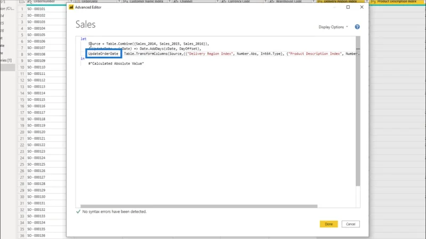Select cell SO - 000101 in the background table
This screenshot has height=239, width=426.
pyautogui.click(x=46, y=9)
